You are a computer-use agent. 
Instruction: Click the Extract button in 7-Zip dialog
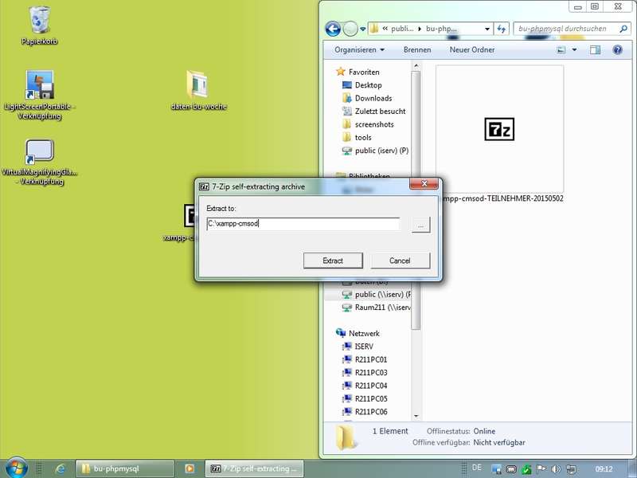(333, 261)
